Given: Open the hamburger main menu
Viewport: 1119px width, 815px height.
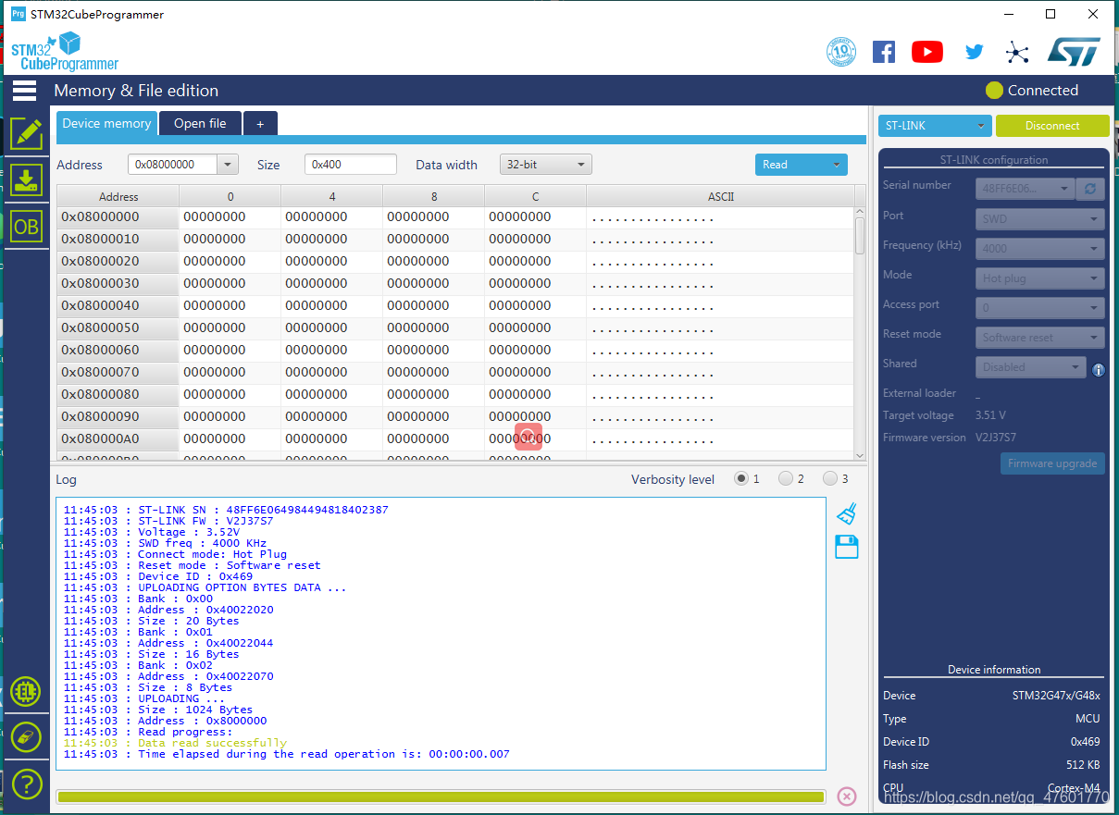Looking at the screenshot, I should tap(25, 91).
